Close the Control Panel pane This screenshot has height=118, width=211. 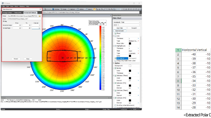[x=141, y=15]
